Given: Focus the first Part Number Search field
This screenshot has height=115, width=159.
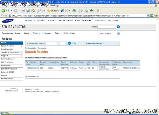Looking at the screenshot, I should coord(52,43).
